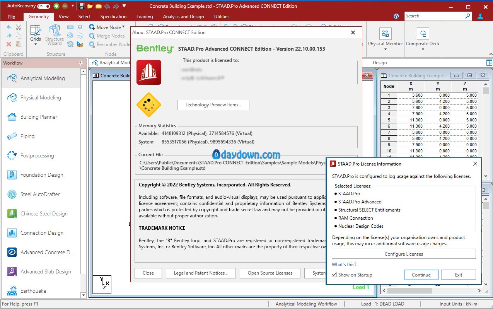493x309 pixels.
Task: Open Foundation Design workflow icon
Action: pos(12,175)
